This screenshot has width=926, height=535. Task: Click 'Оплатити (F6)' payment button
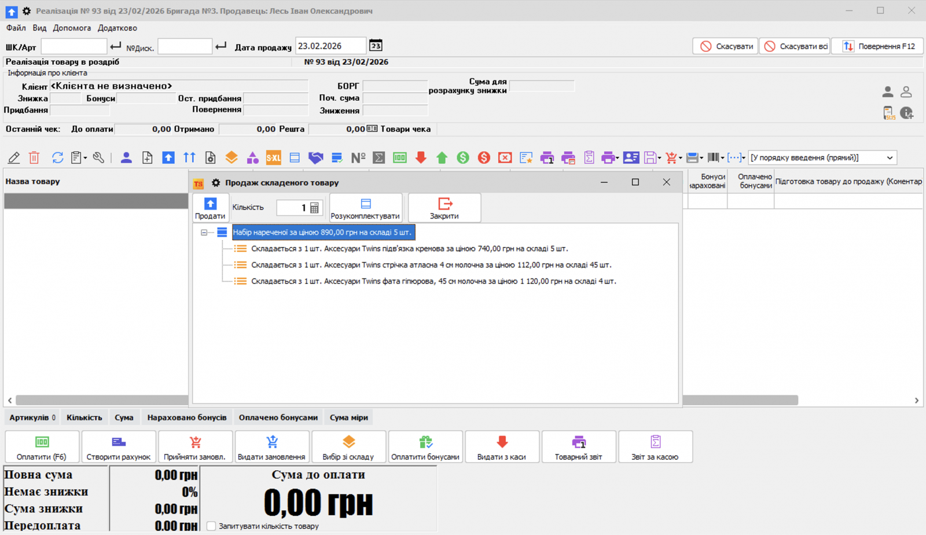tap(42, 447)
